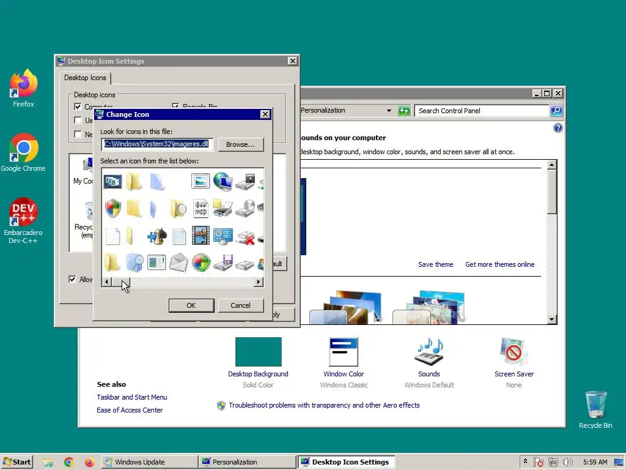The width and height of the screenshot is (626, 470).
Task: Open Desktop Background settings
Action: coord(258,362)
